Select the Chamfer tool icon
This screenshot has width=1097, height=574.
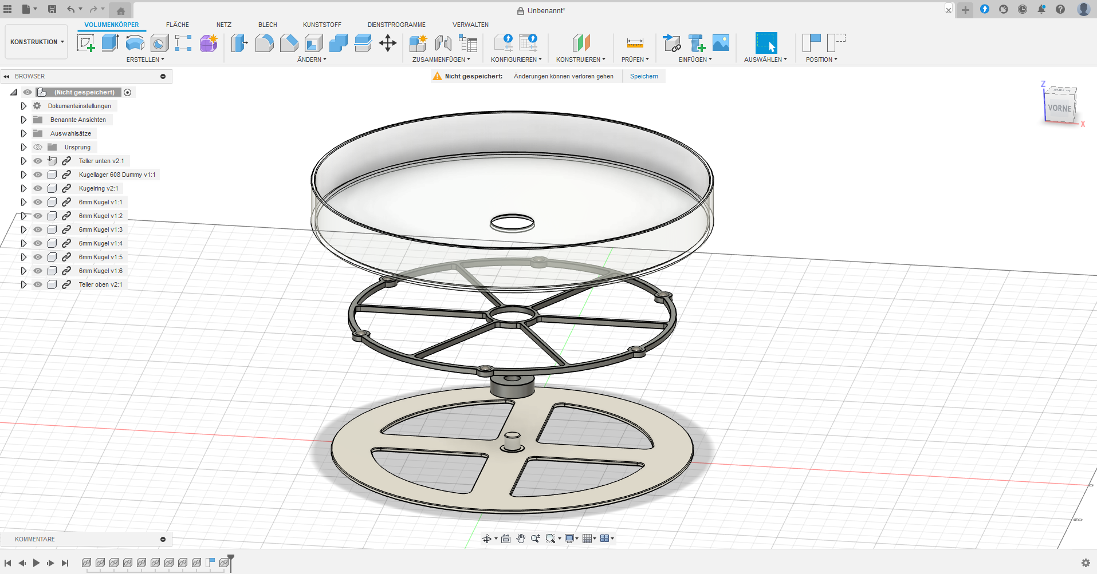click(289, 43)
